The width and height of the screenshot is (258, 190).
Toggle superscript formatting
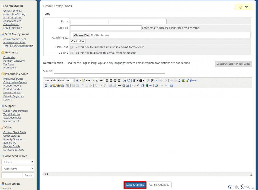click(x=137, y=85)
